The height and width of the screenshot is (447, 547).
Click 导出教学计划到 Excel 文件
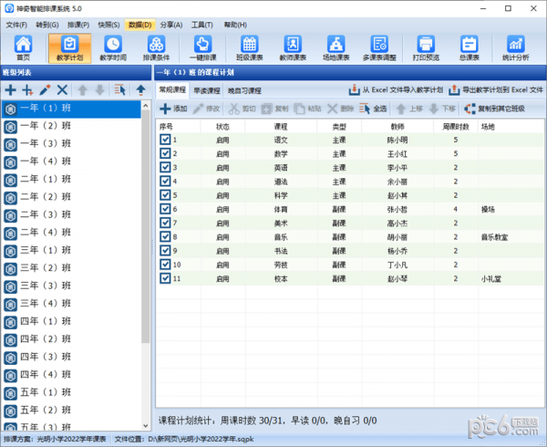coord(495,90)
